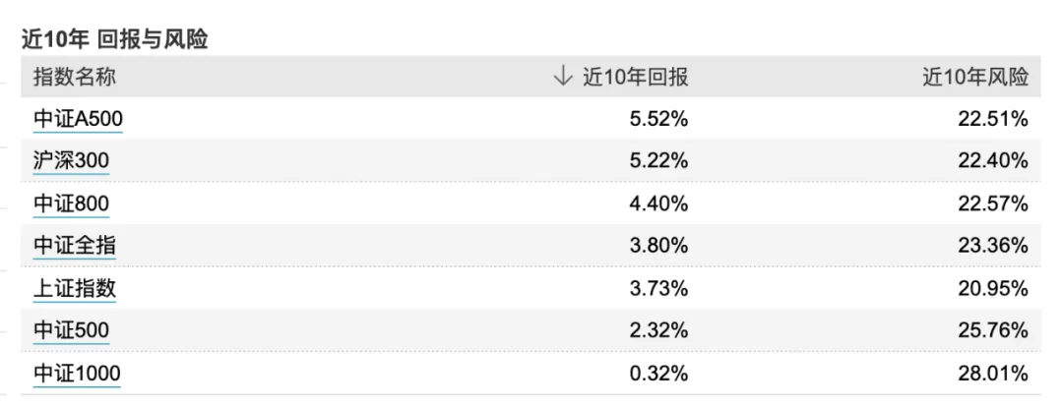The height and width of the screenshot is (407, 1063).
Task: Click the 中证500 index link
Action: pos(71,330)
